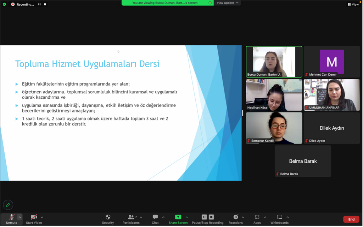
Task: Expand video options arrow next to Start Video
Action: (42, 217)
